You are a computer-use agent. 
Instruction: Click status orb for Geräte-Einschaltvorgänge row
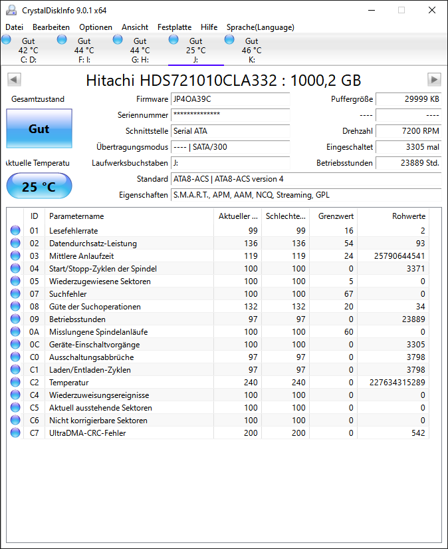pos(15,344)
